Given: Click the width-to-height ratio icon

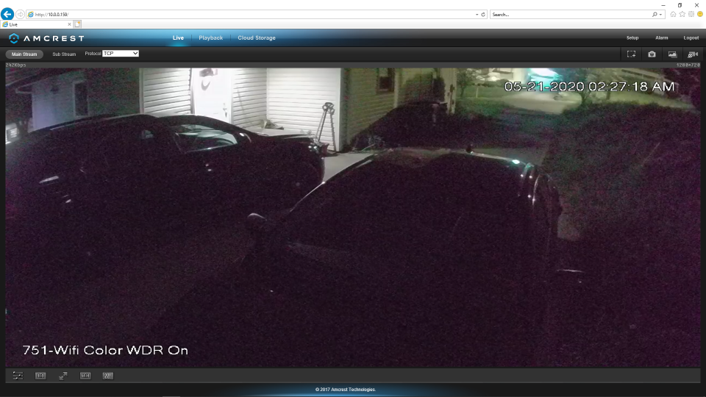Looking at the screenshot, I should (x=85, y=376).
